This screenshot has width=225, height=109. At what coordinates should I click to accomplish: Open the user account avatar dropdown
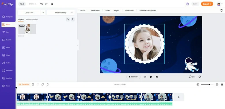click(220, 4)
